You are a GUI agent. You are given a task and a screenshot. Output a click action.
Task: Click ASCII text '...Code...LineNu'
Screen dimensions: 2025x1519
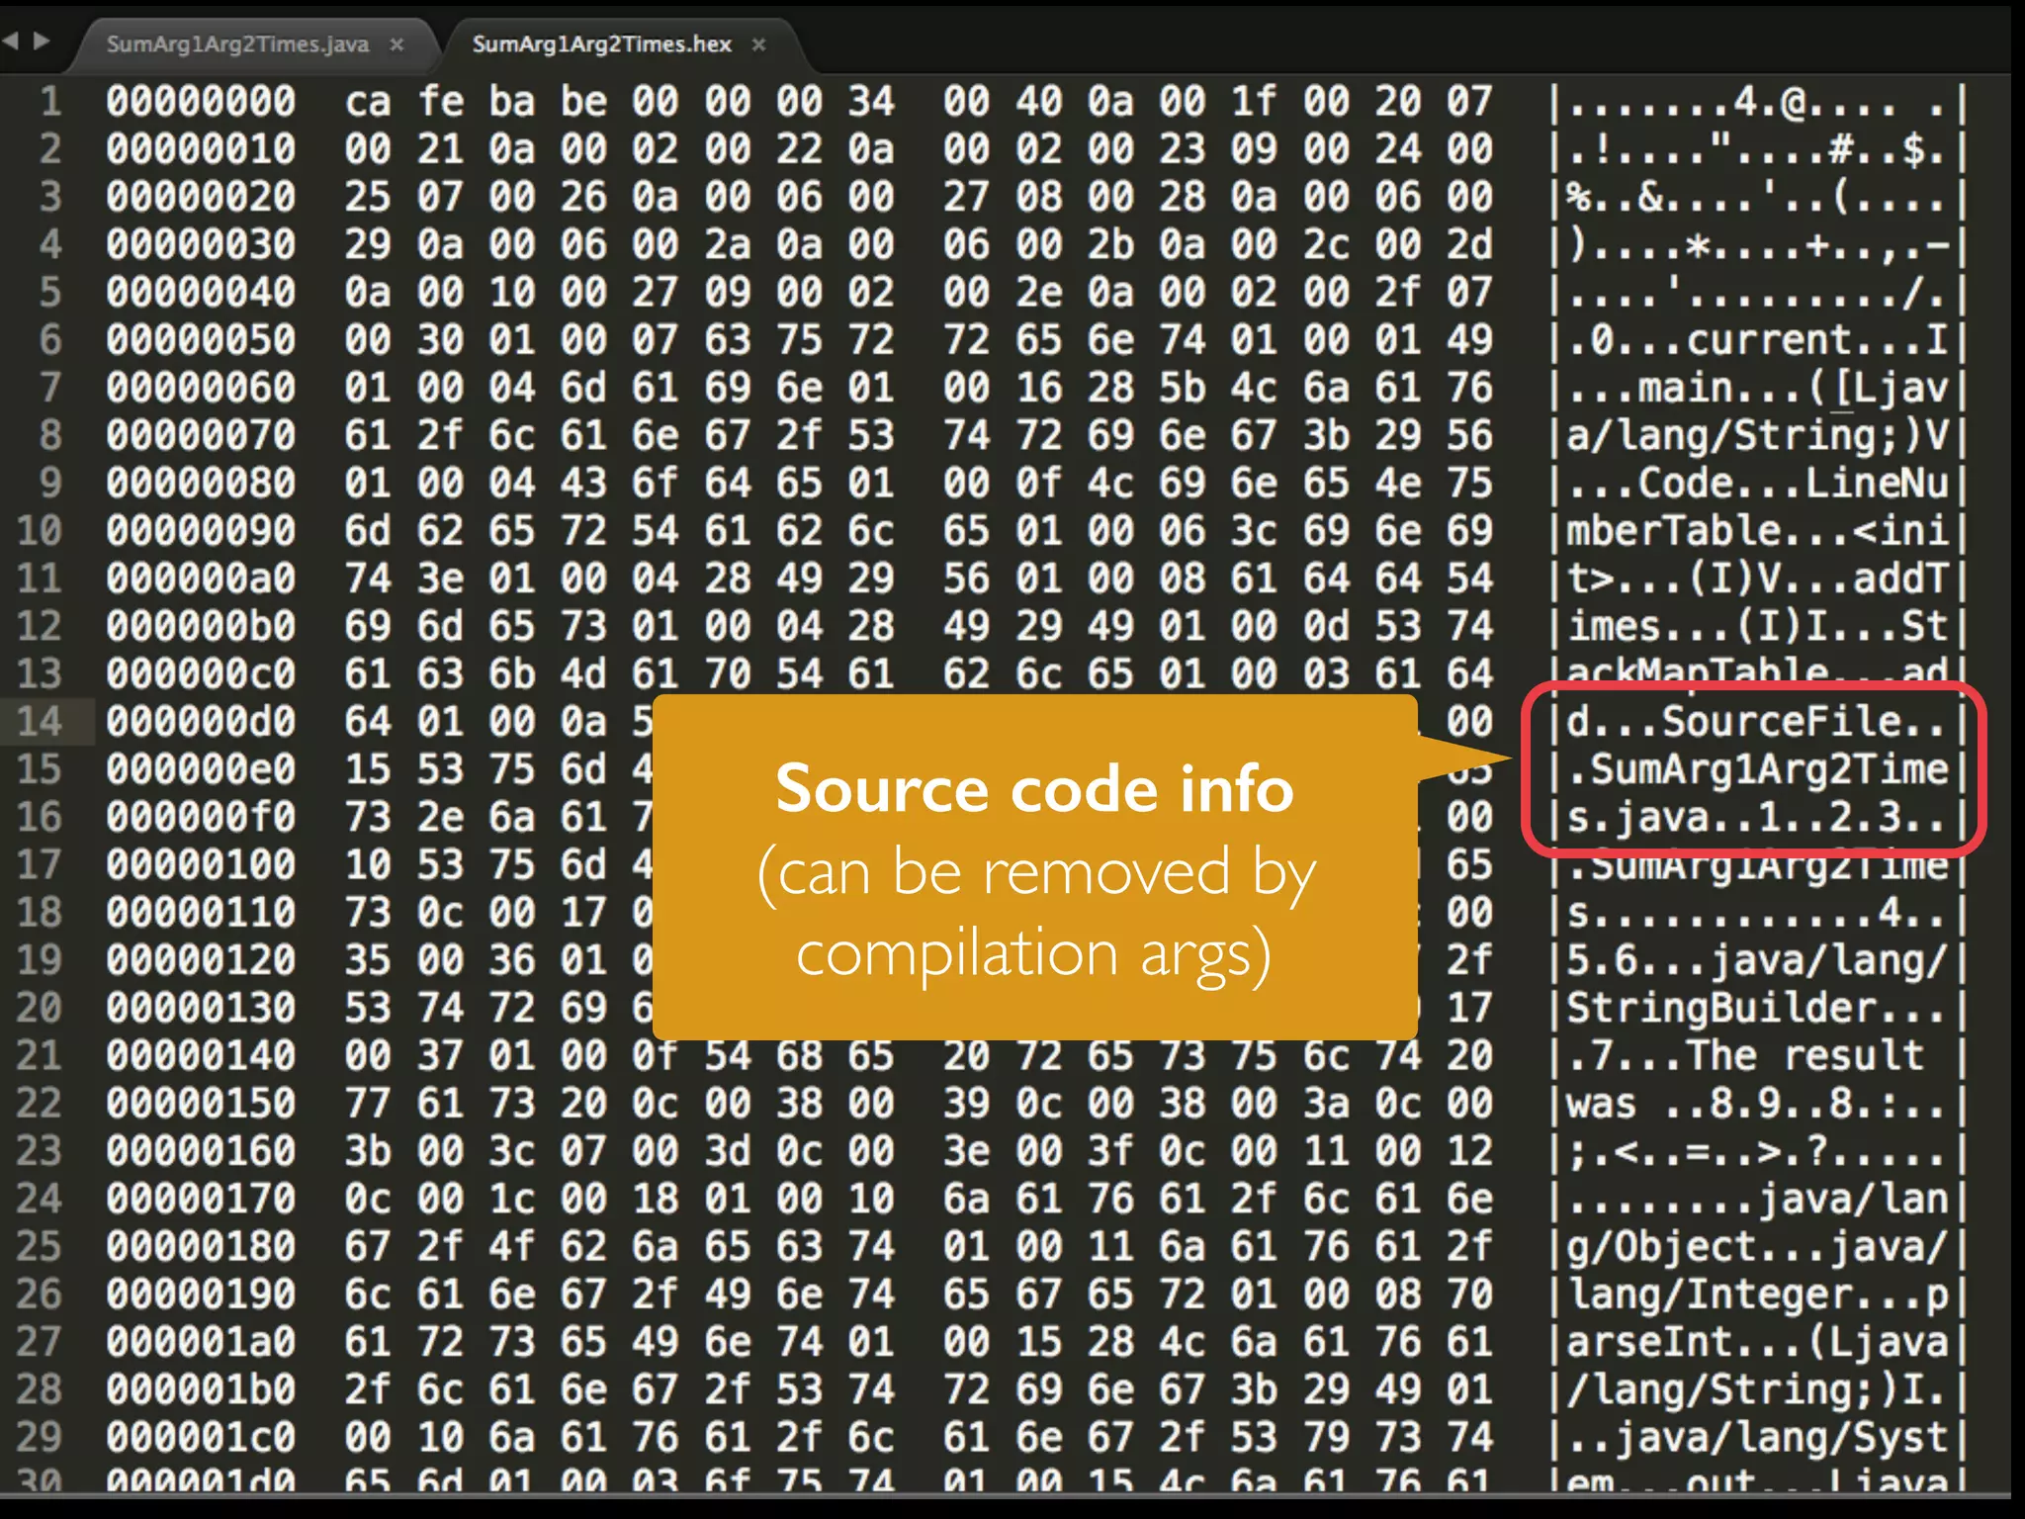click(1757, 483)
